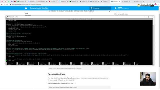Viewport: 160px width, 90px height.
Task: Open the Chrome profile avatar
Action: tap(155, 4)
